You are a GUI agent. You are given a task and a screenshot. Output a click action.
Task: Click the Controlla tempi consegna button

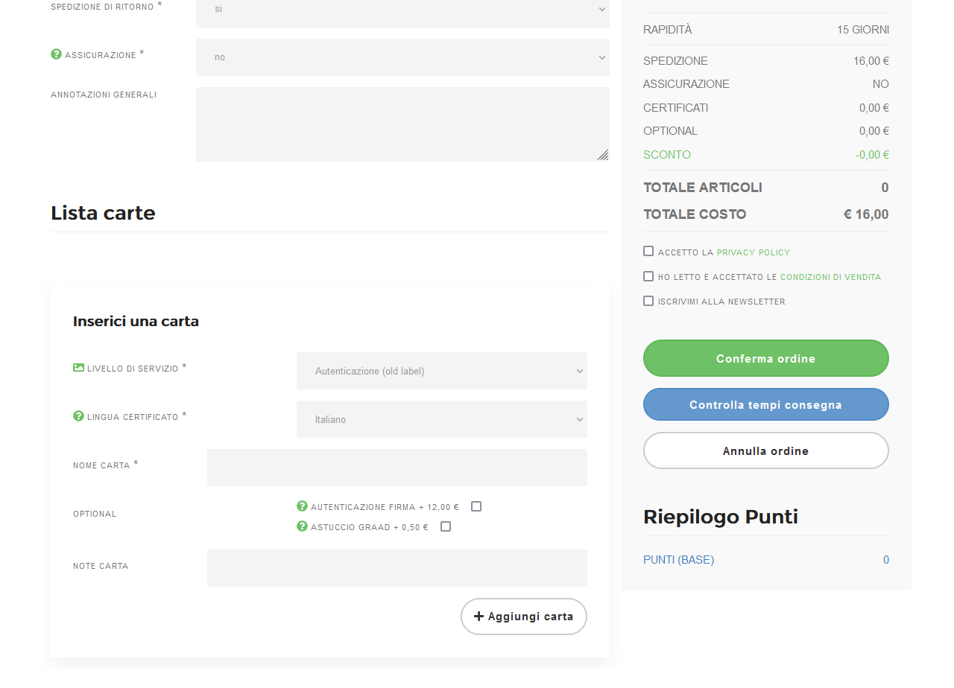coord(766,404)
